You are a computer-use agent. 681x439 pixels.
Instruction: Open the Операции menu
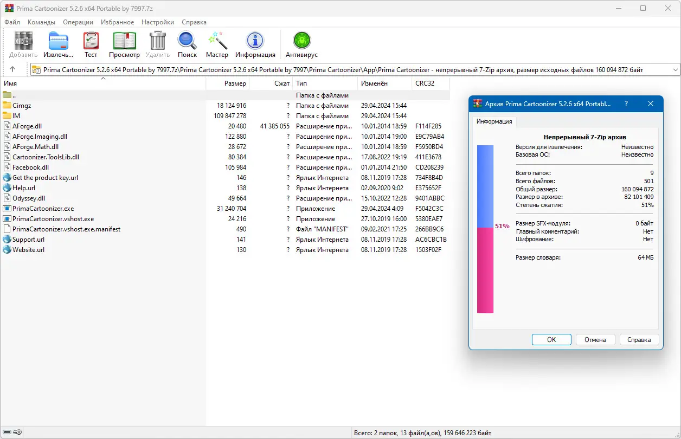tap(78, 22)
